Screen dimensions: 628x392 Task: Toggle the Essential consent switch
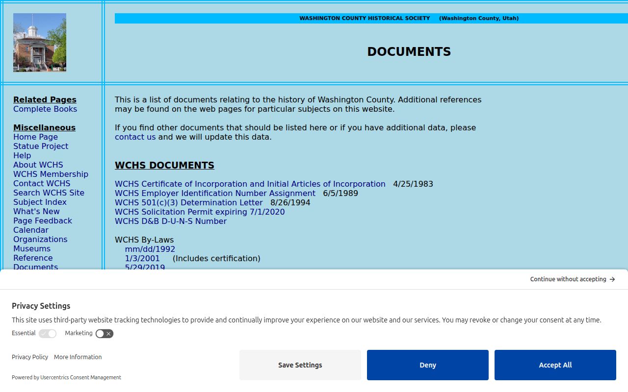[x=48, y=334]
